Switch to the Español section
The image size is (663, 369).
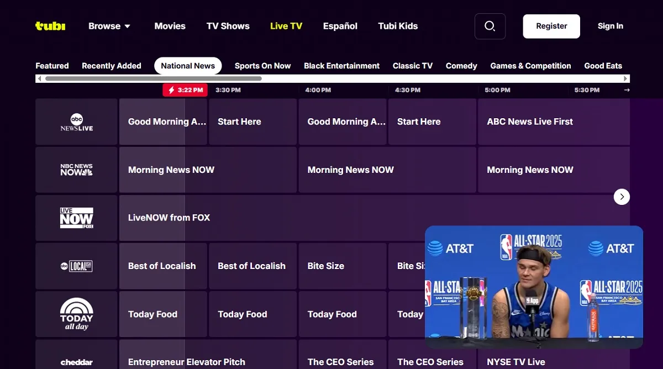(340, 26)
